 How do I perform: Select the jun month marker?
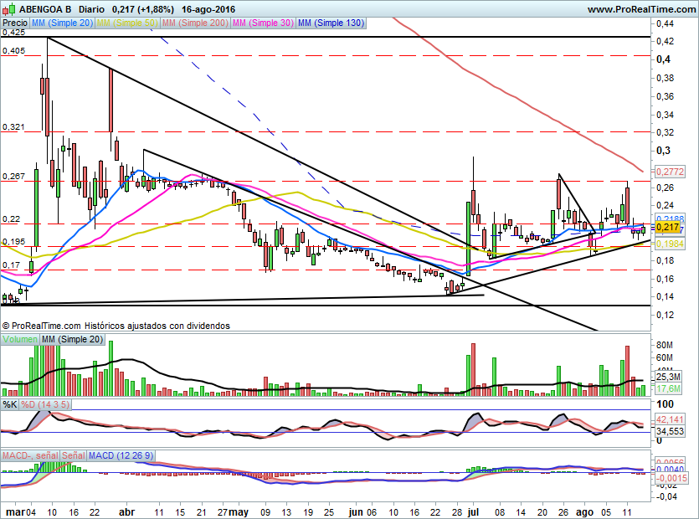coord(355,512)
